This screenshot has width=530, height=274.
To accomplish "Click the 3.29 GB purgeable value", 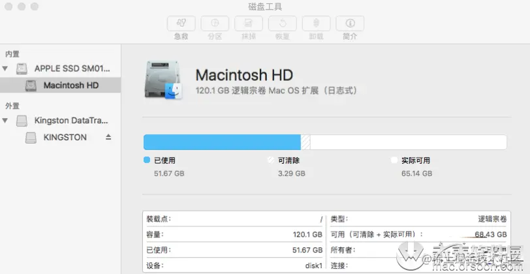I will tap(292, 174).
